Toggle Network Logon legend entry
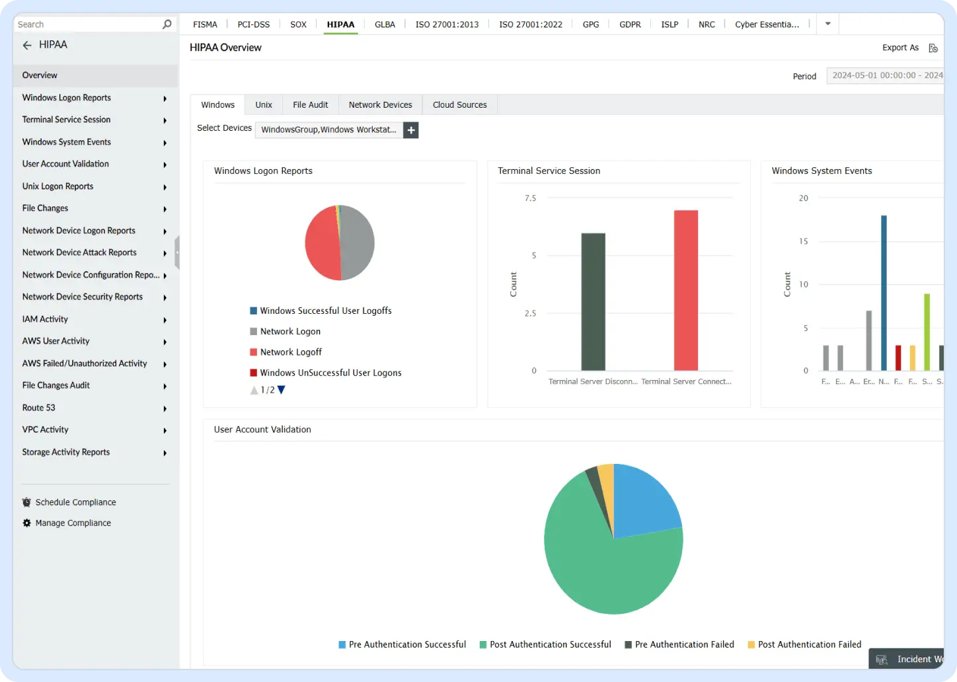 [285, 331]
